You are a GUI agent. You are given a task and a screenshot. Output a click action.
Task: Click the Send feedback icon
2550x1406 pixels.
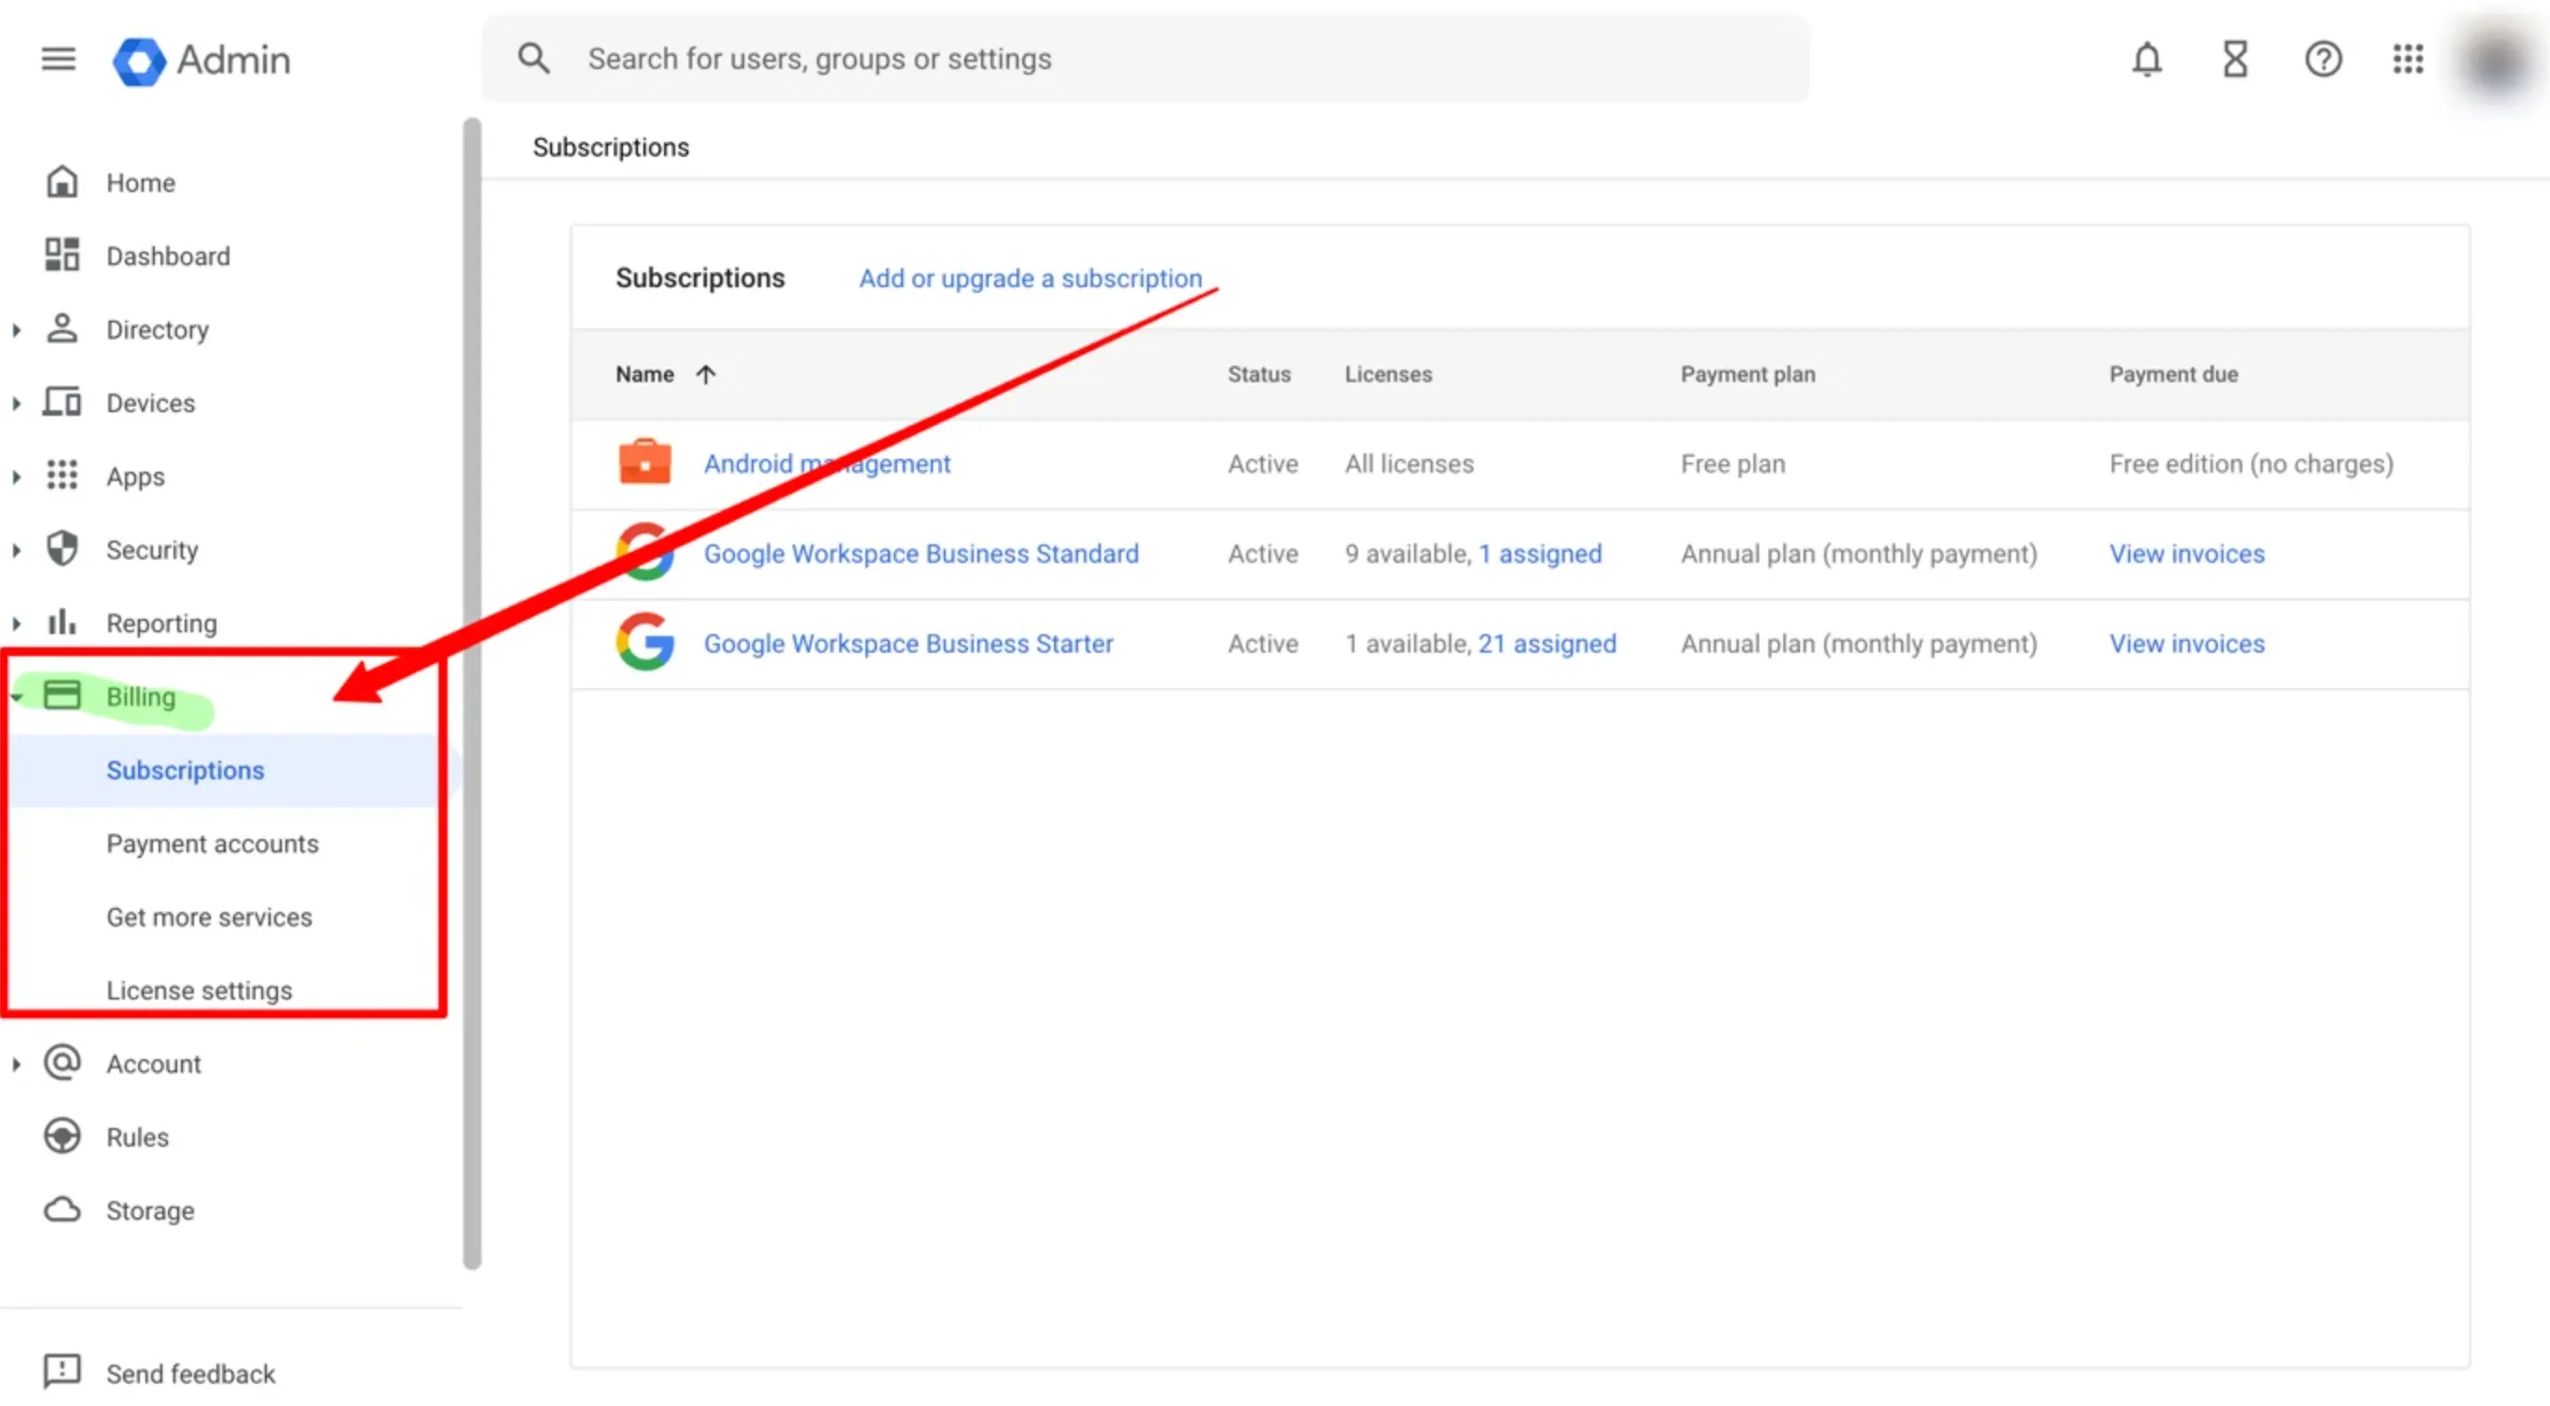pyautogui.click(x=62, y=1372)
